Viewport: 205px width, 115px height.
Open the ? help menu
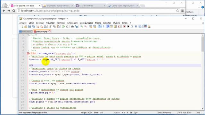[130, 23]
